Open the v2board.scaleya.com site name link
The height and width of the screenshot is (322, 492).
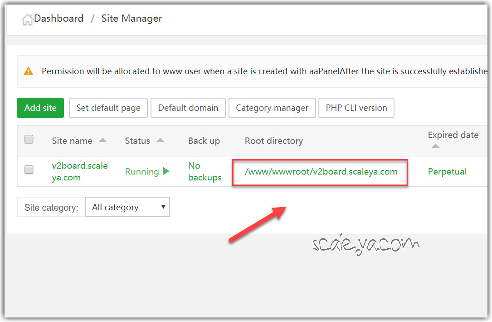click(x=80, y=171)
